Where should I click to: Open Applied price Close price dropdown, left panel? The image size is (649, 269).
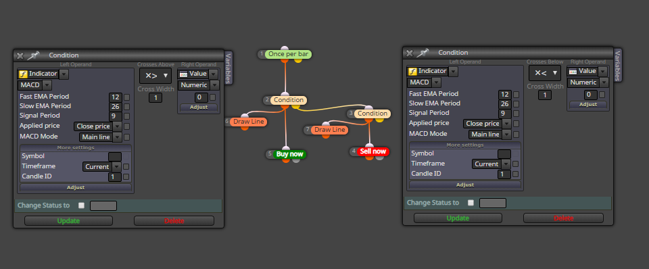(117, 126)
